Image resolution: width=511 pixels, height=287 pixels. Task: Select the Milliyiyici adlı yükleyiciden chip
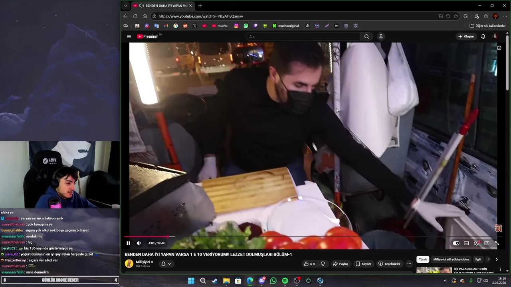coord(451,259)
